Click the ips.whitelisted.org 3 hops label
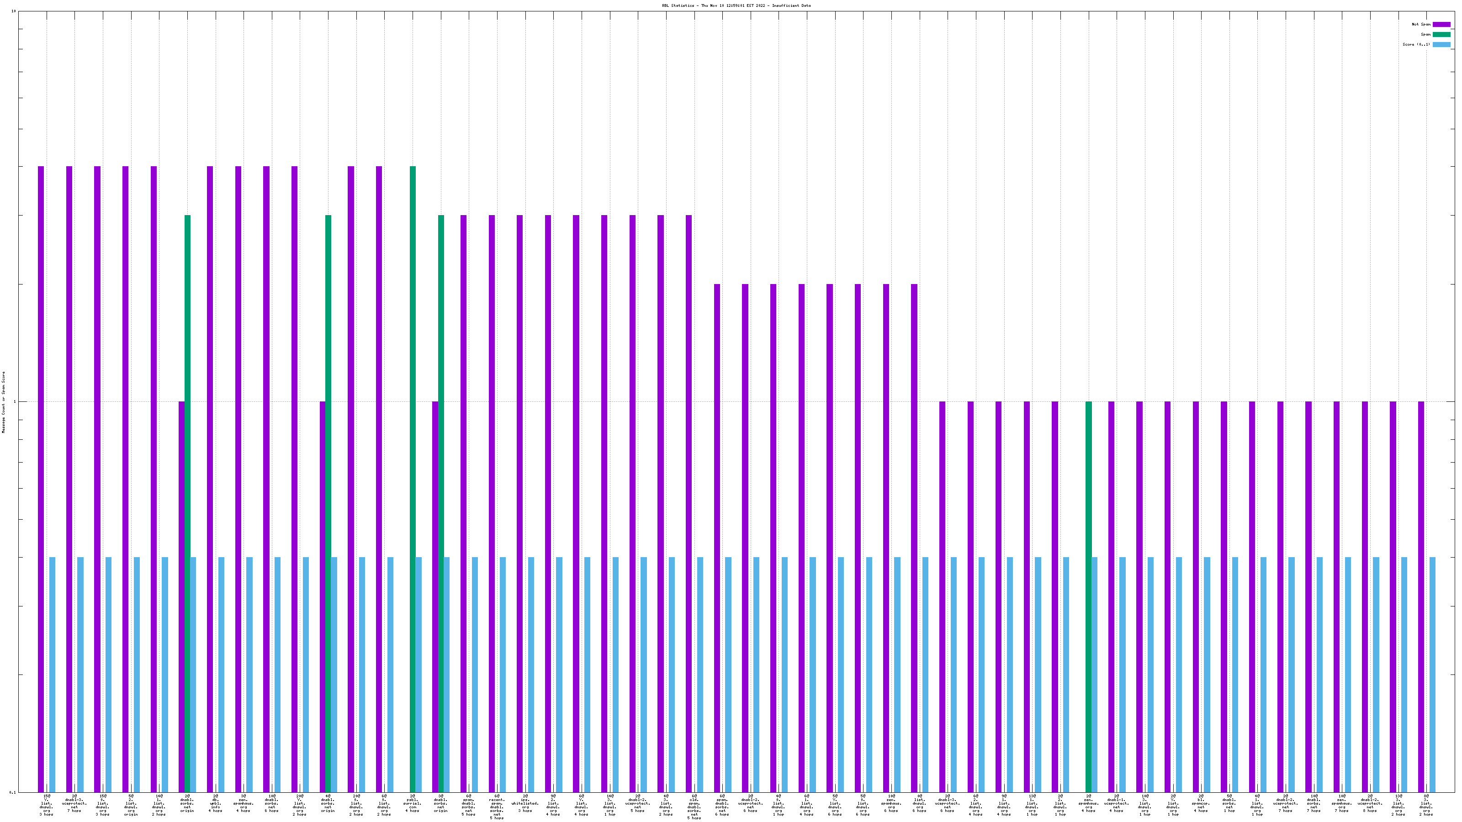The width and height of the screenshot is (1462, 822). [525, 803]
